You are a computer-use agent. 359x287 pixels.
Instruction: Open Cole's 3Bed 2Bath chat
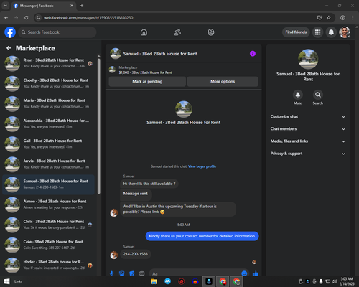pyautogui.click(x=48, y=245)
